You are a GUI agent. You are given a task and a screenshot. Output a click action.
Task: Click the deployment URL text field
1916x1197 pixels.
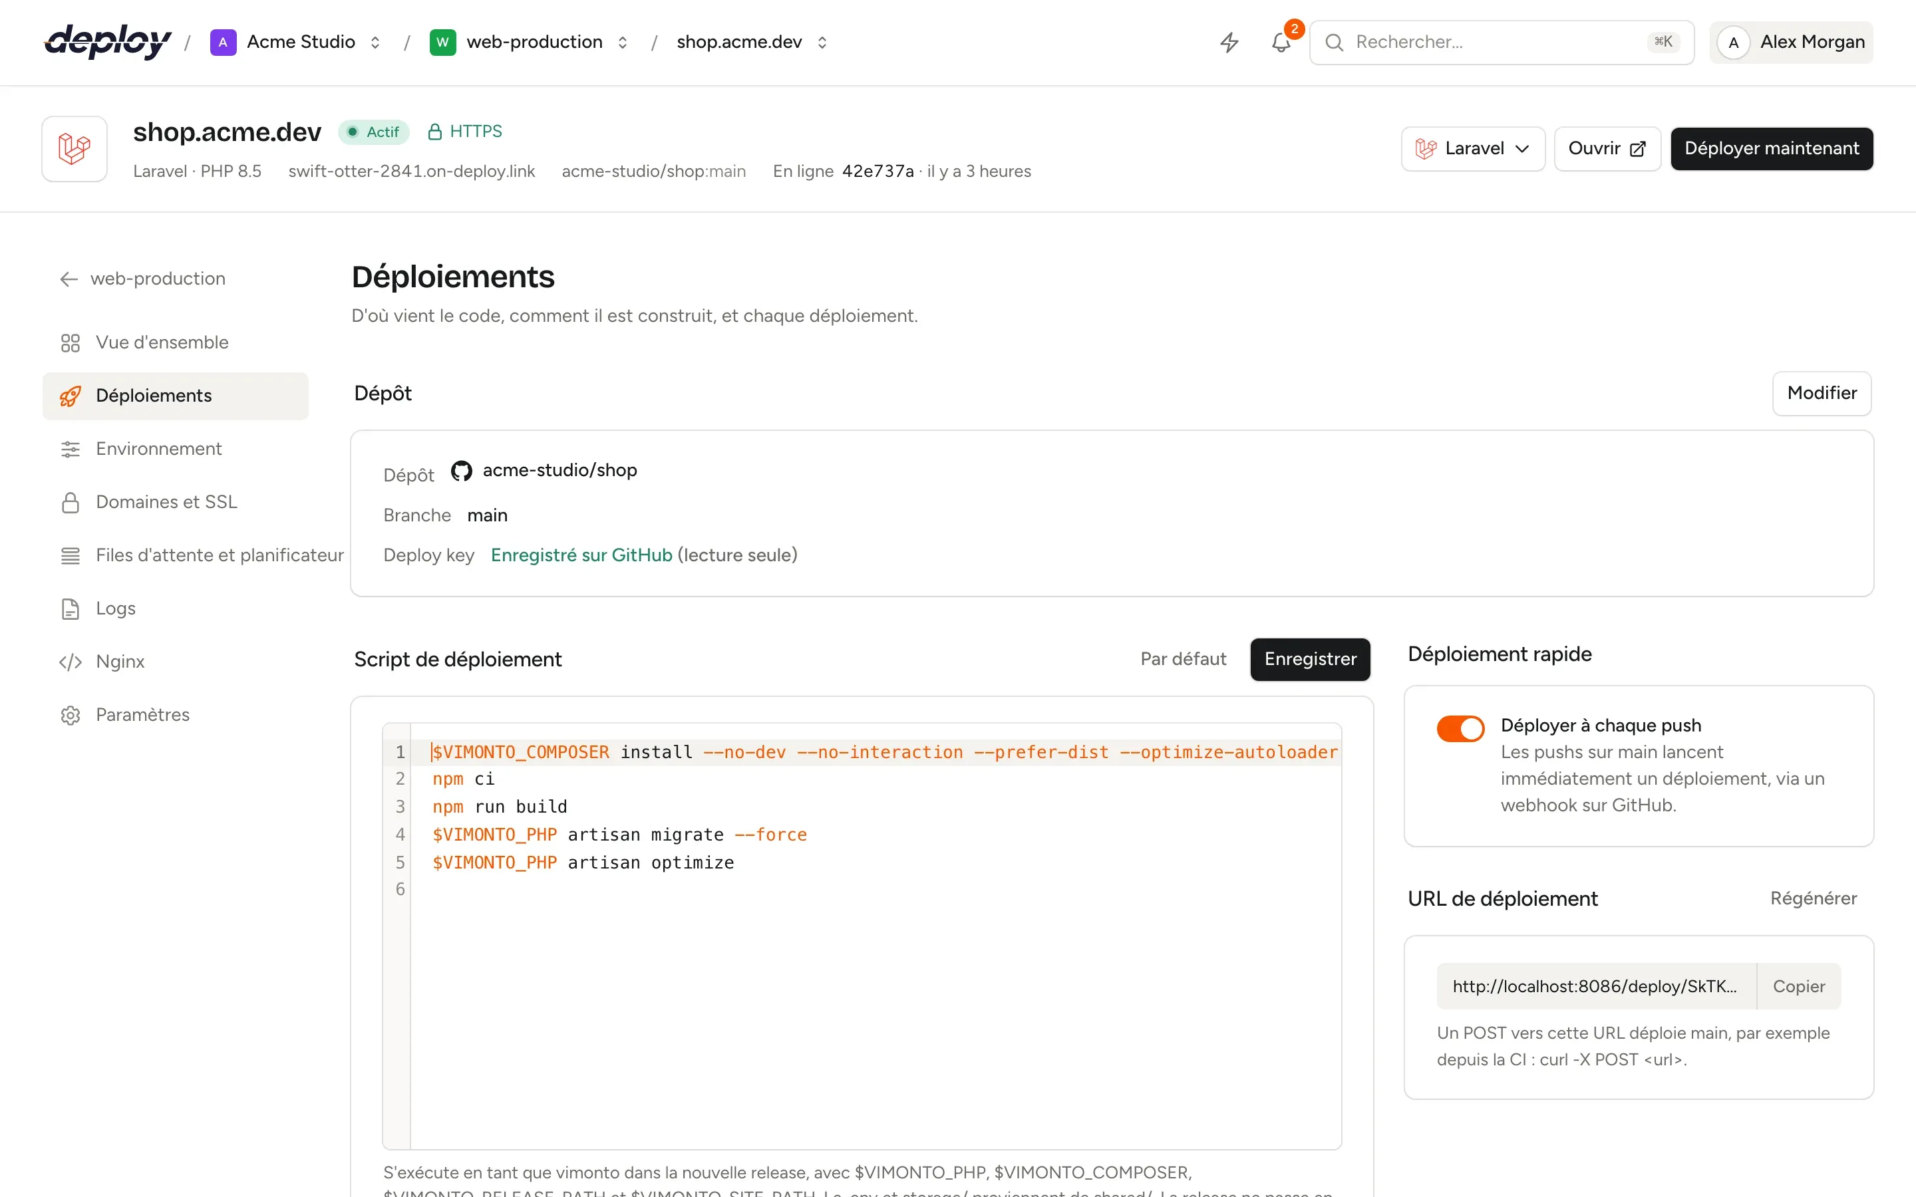pos(1596,986)
